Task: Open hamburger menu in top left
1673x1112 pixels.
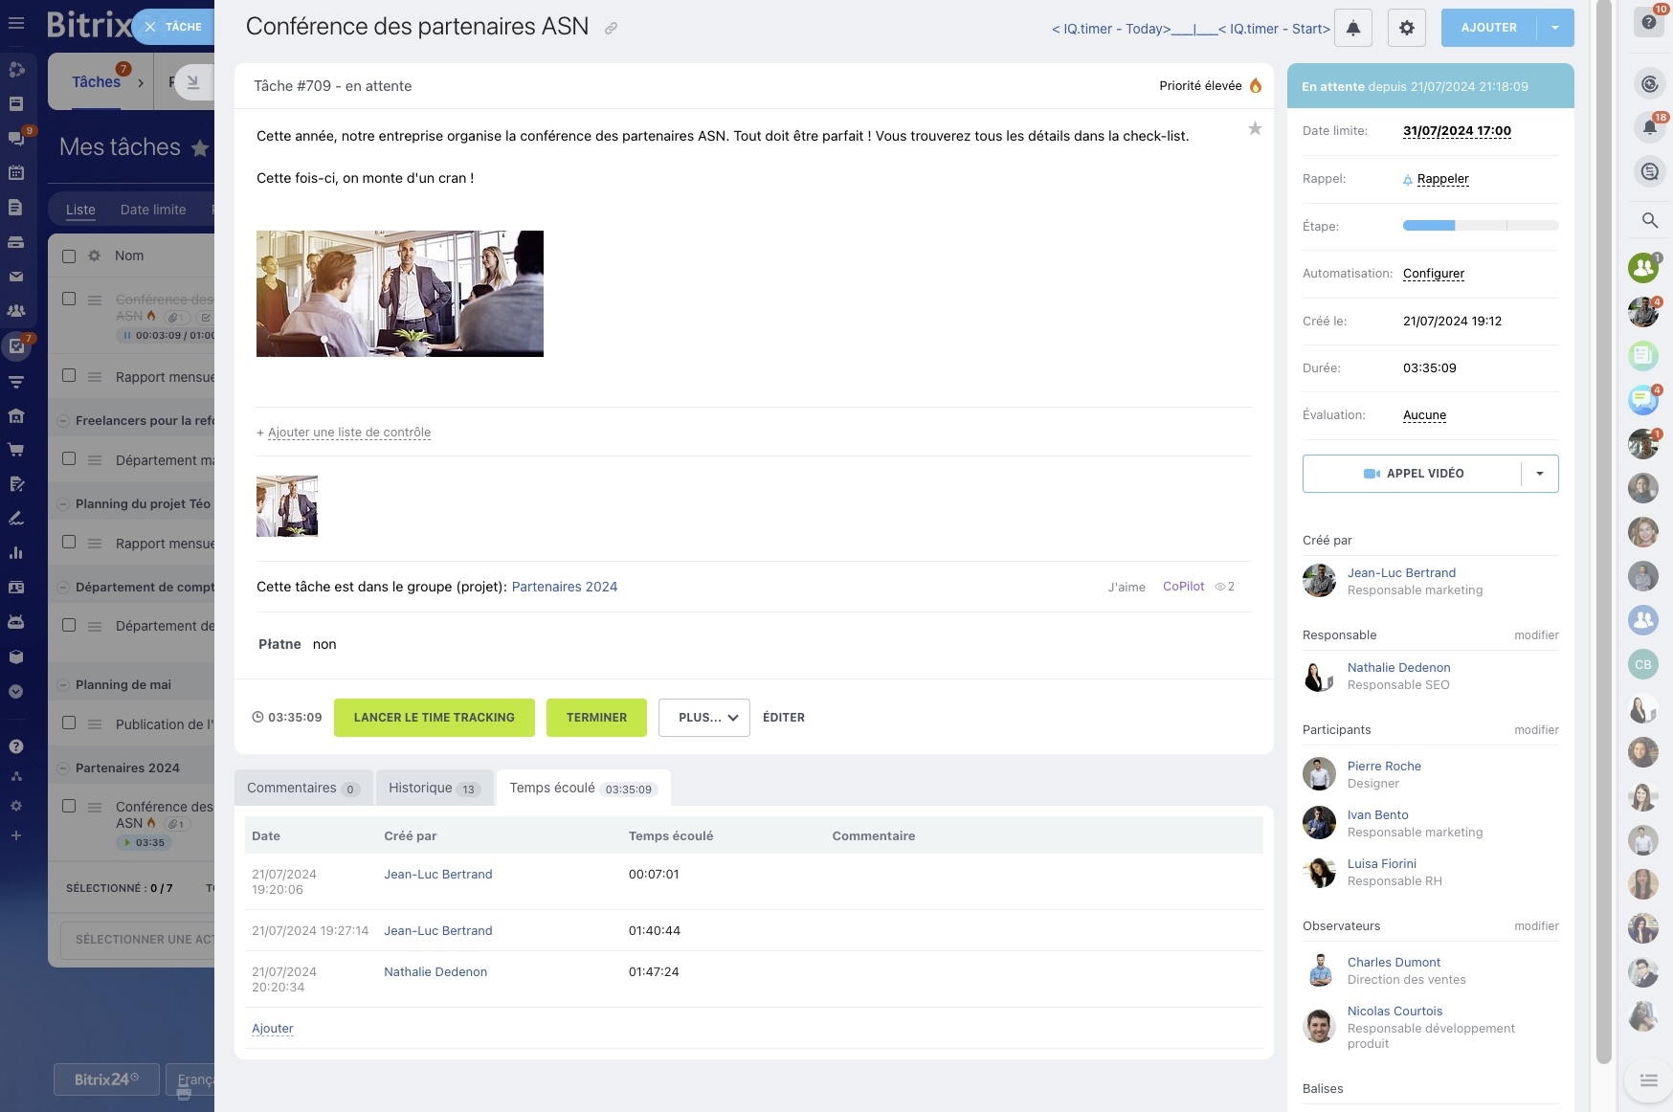Action: (16, 23)
